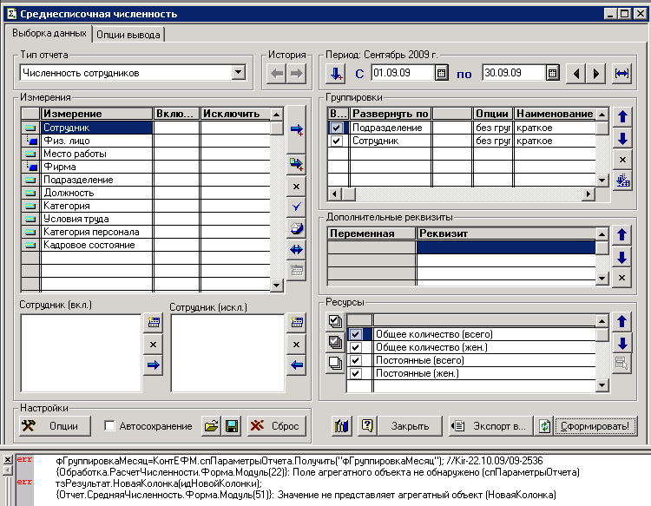Select Кадровое состояние dimension row
Image resolution: width=651 pixels, height=506 pixels.
(x=145, y=245)
